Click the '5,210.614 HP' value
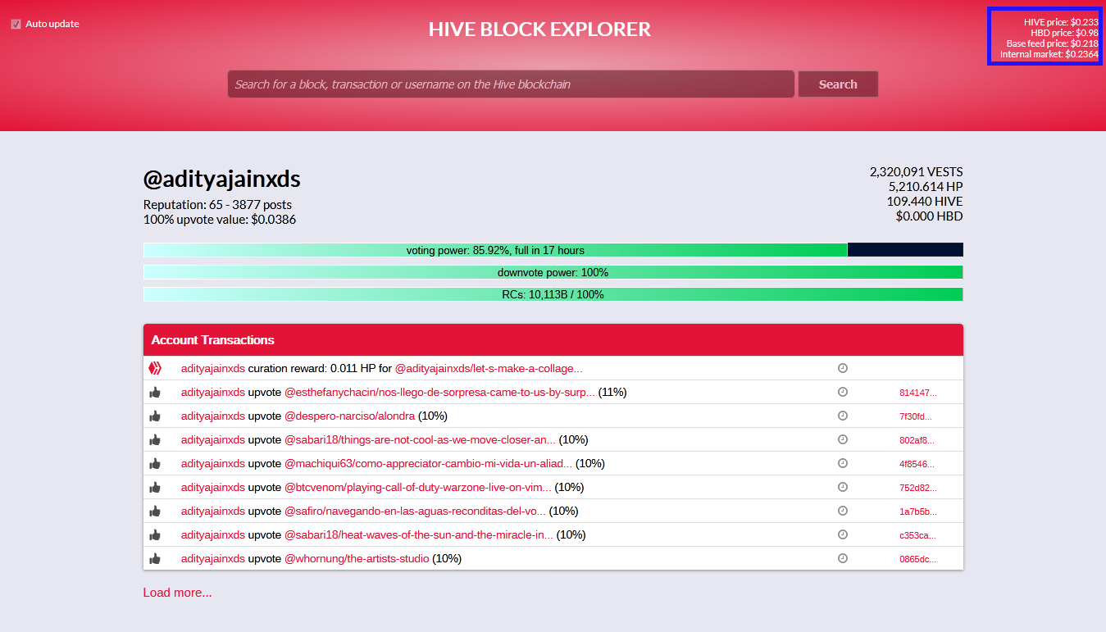The image size is (1106, 632). (926, 187)
